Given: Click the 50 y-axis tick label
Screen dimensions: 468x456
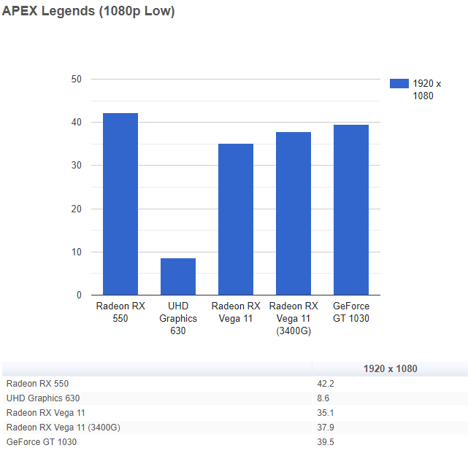Looking at the screenshot, I should click(77, 79).
